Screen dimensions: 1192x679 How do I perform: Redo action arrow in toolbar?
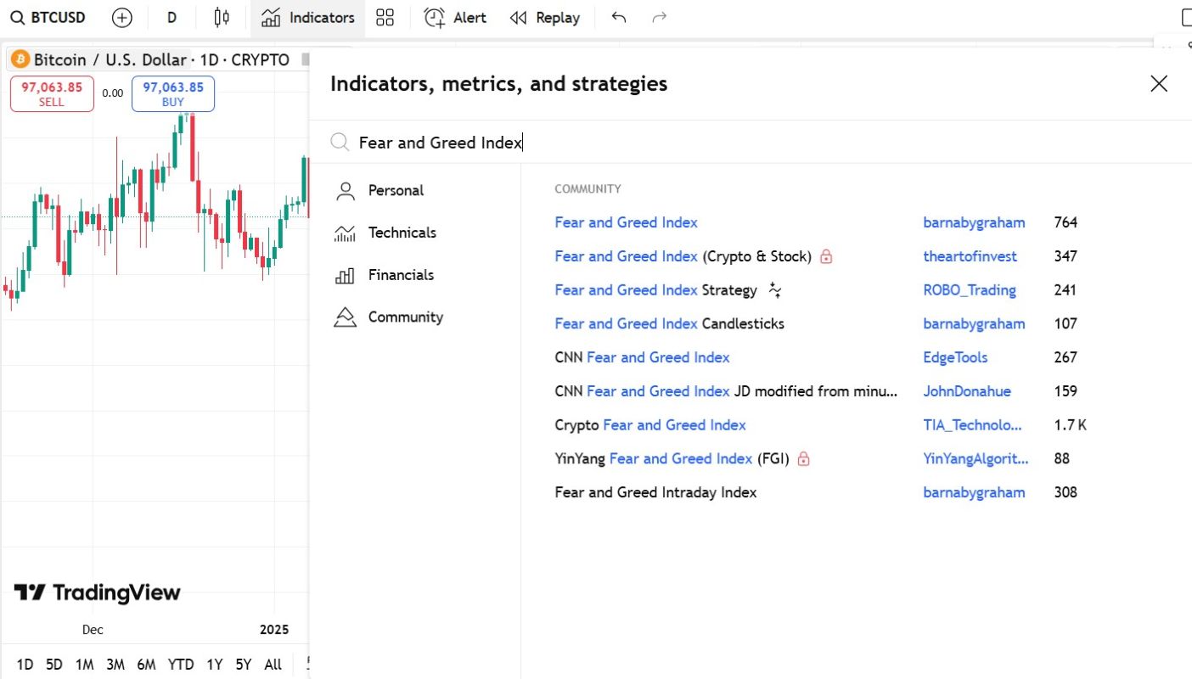click(659, 17)
